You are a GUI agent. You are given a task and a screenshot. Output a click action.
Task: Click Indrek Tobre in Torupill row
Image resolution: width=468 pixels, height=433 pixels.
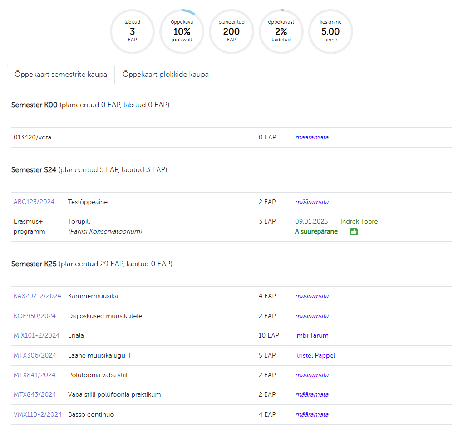coord(359,222)
